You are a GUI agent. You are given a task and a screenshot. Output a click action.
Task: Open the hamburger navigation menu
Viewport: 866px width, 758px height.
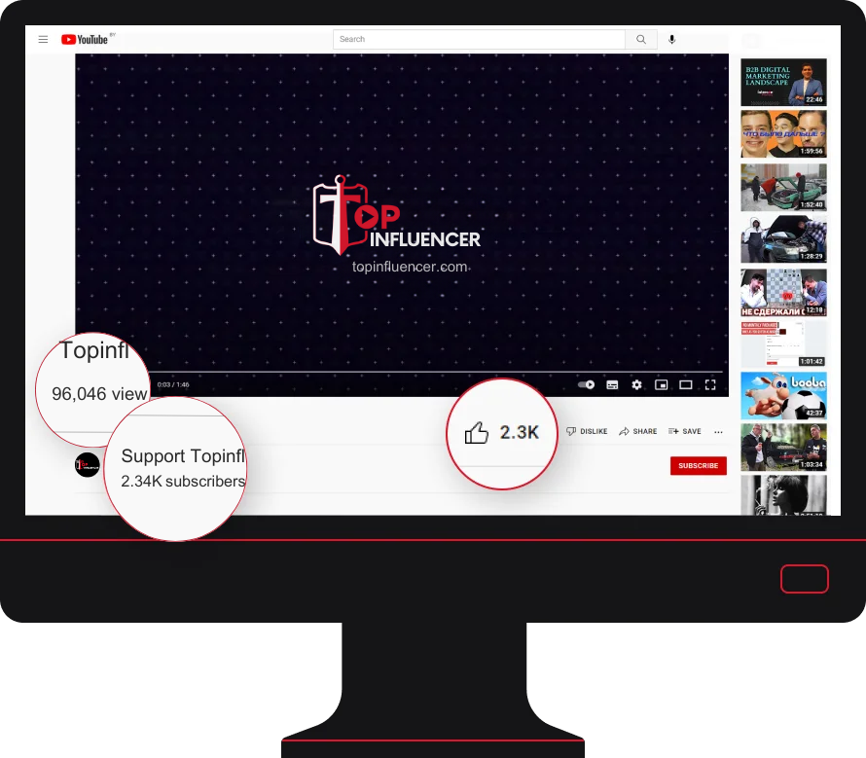(x=43, y=39)
